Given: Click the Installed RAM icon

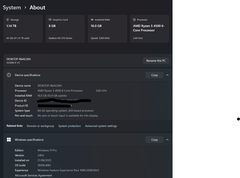Looking at the screenshot, I should pos(92,20).
